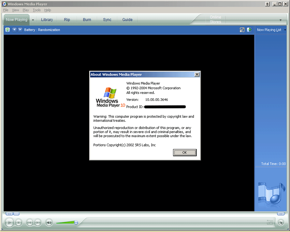
Task: Click the Stop playback button
Action: click(x=18, y=222)
